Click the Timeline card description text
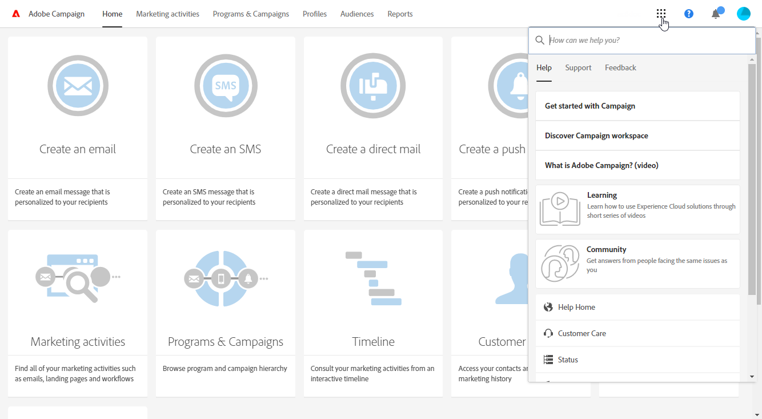Image resolution: width=762 pixels, height=419 pixels. click(x=372, y=374)
